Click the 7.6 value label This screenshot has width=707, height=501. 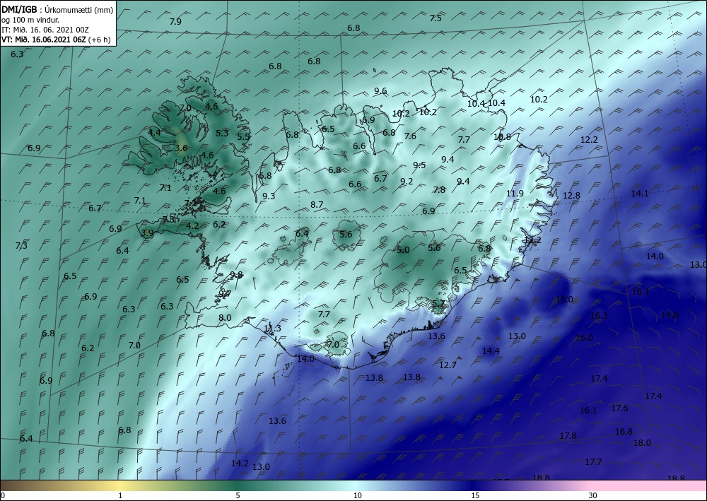(410, 136)
